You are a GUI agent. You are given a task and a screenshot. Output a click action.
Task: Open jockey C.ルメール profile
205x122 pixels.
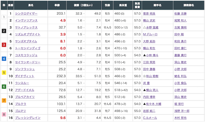150,118
